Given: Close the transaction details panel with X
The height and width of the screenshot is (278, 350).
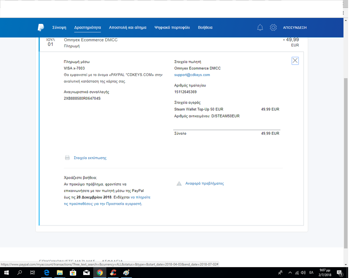Looking at the screenshot, I should [x=295, y=61].
